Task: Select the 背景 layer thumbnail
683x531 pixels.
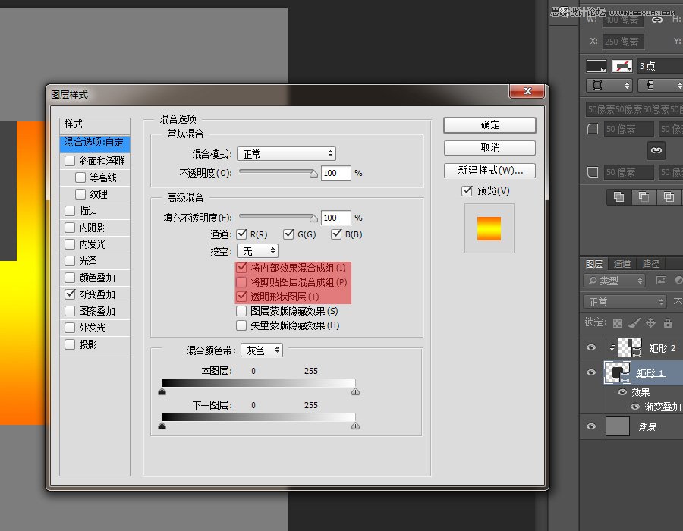Action: coord(617,426)
